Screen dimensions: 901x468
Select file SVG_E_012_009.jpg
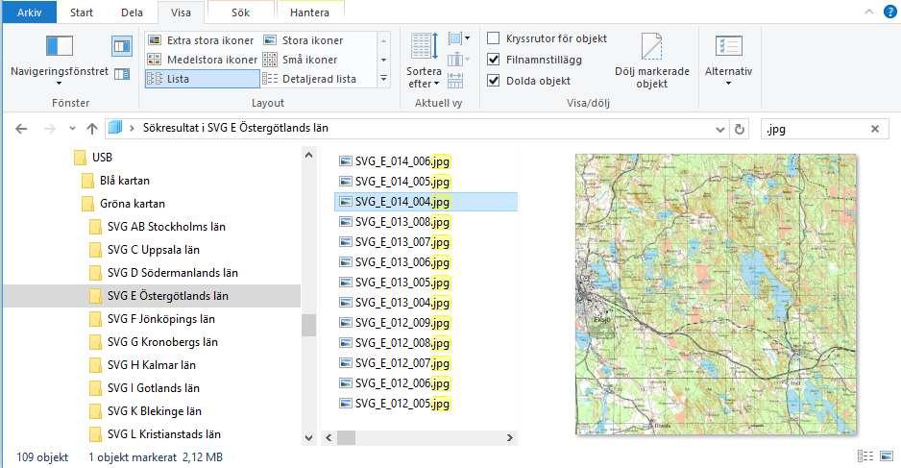(395, 323)
